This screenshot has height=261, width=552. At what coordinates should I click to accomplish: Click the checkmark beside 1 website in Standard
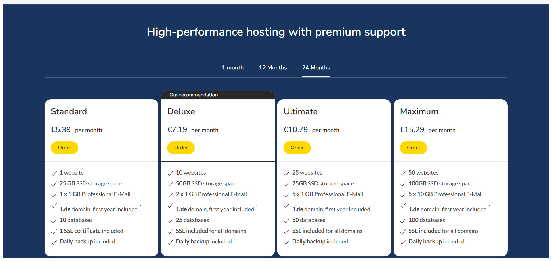pos(54,173)
